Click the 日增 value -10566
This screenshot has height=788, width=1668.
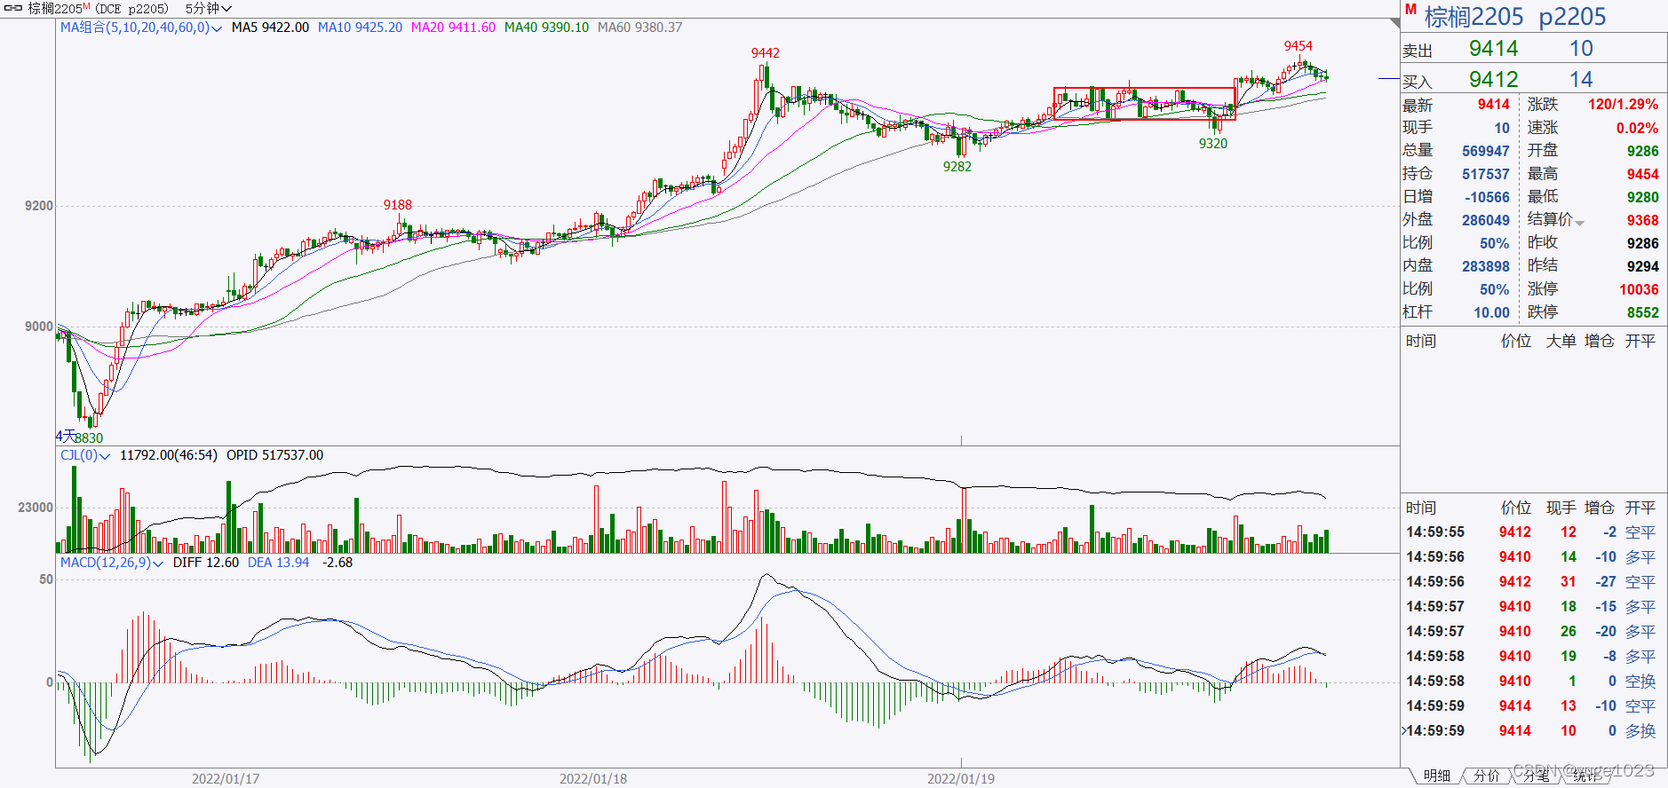pos(1486,198)
